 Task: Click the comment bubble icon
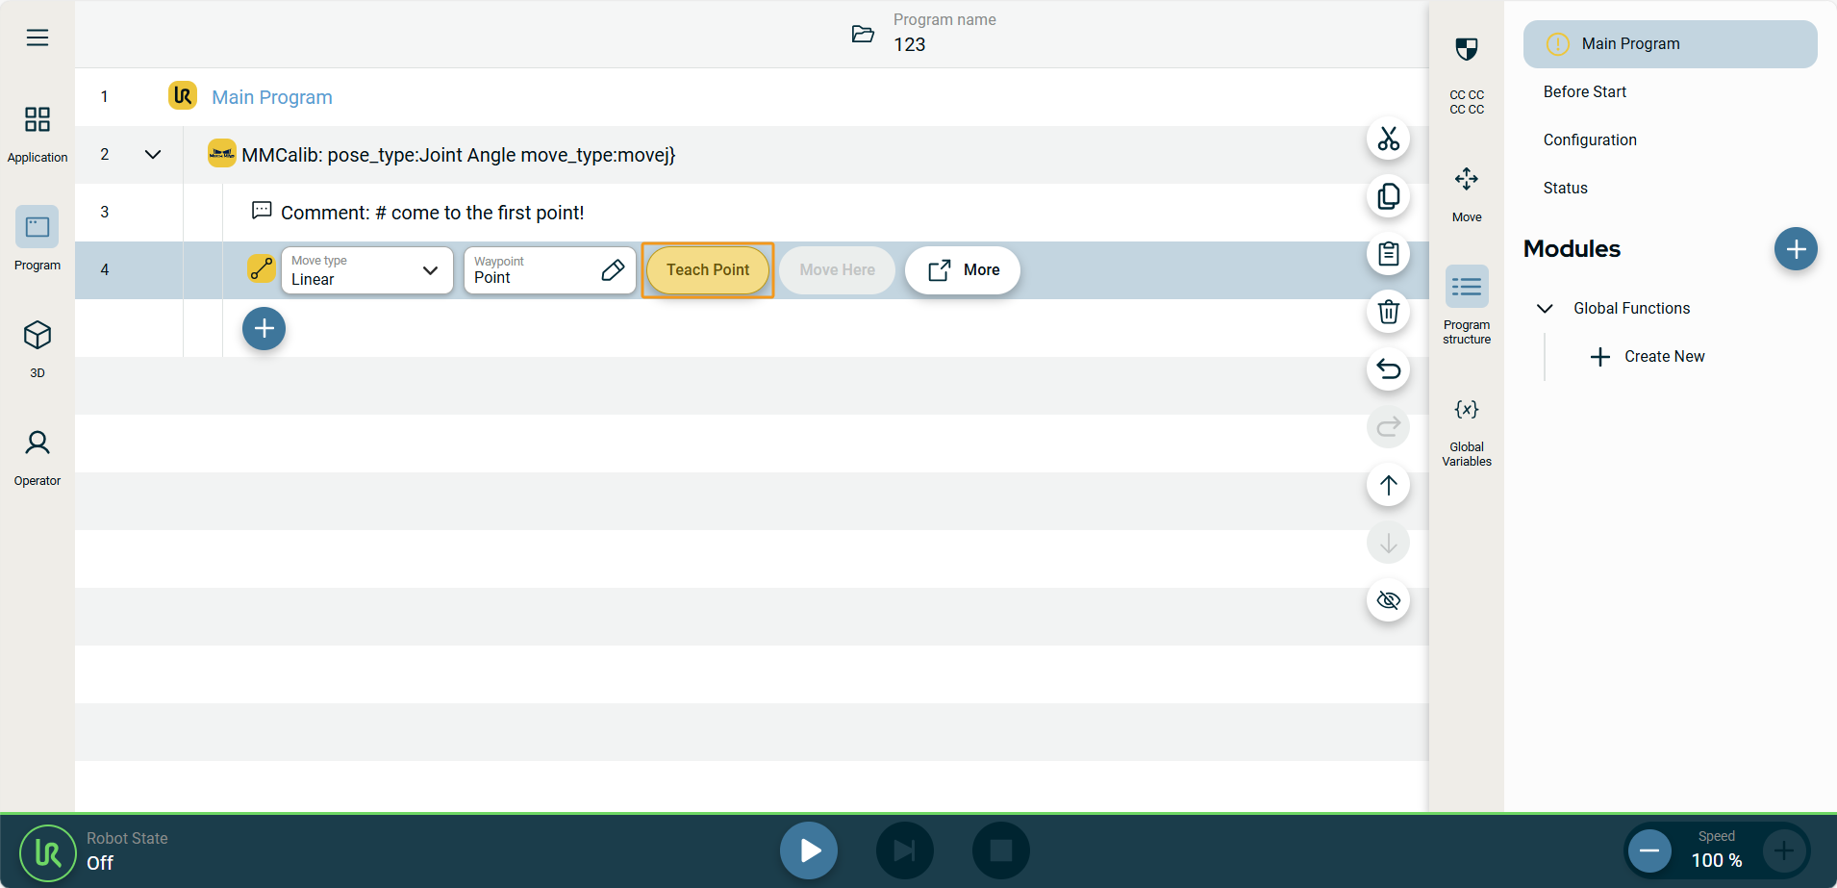pos(262,210)
